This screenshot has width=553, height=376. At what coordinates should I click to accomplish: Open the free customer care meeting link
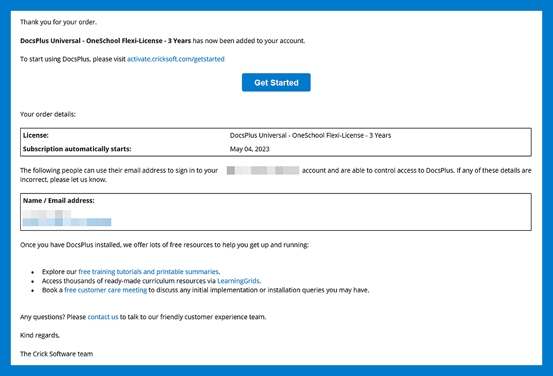click(106, 290)
